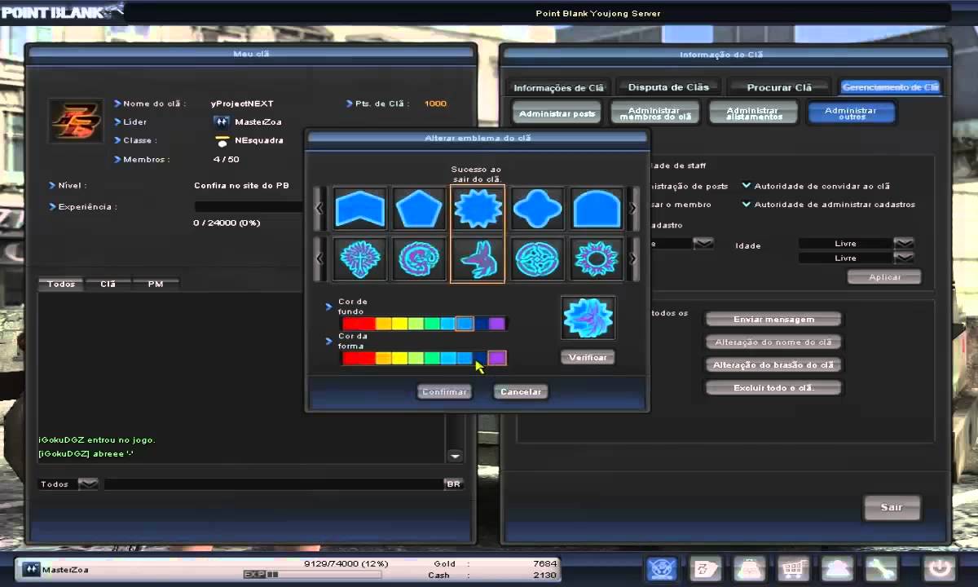Pick the coiled dragon emblem symbol

(419, 258)
